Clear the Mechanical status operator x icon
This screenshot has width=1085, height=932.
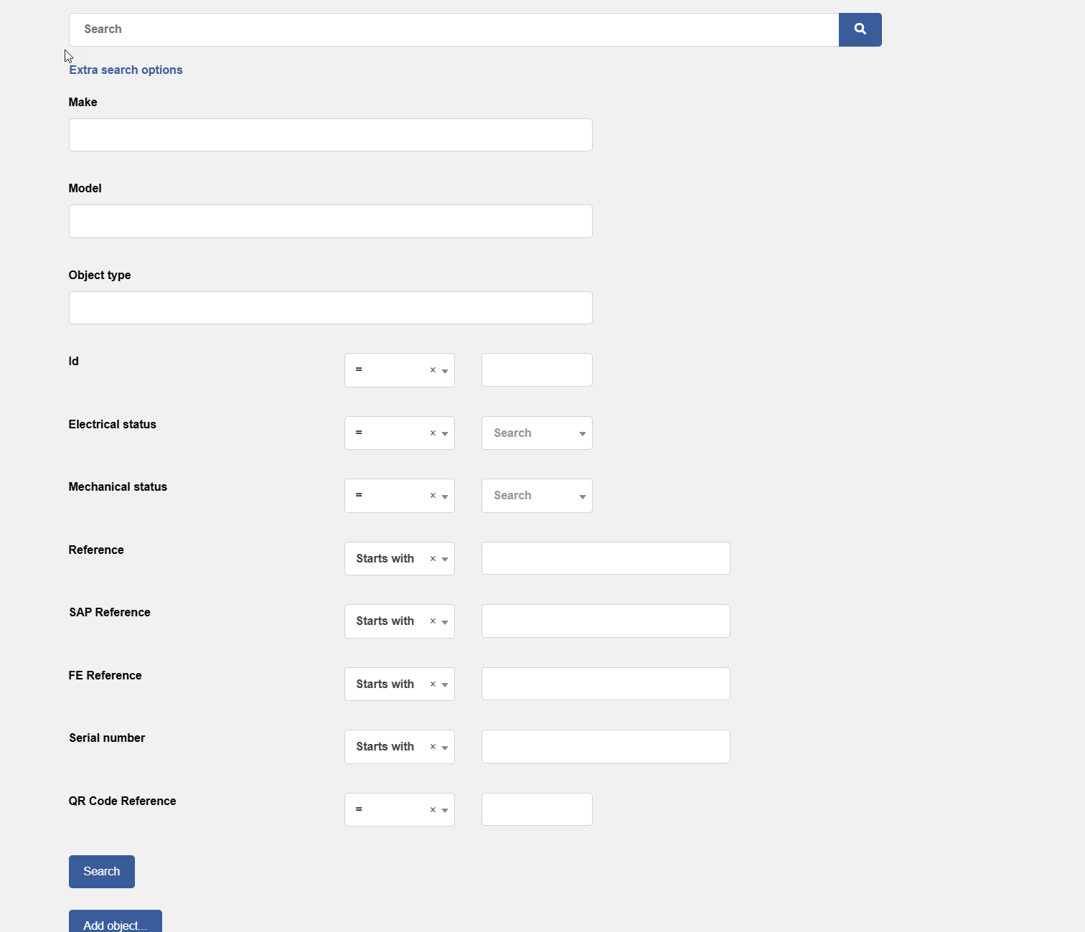click(433, 496)
